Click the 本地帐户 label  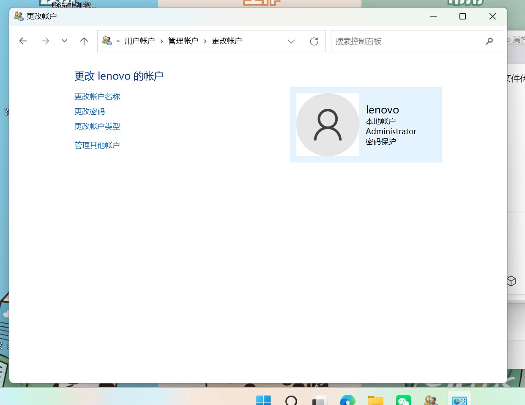coord(381,121)
